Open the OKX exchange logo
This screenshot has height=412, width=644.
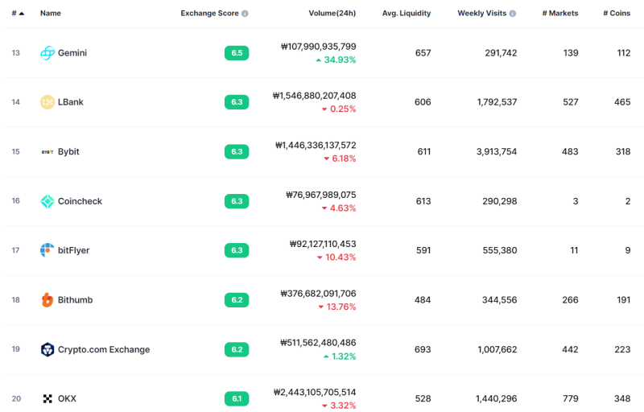click(47, 399)
